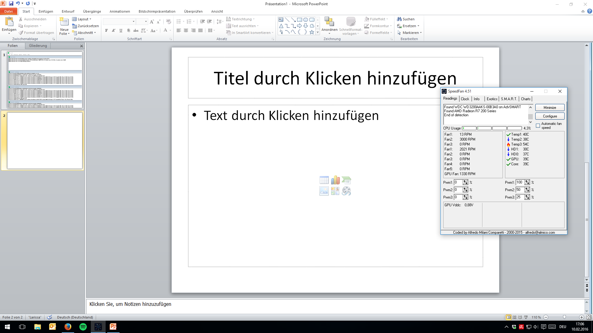Viewport: 593px width, 333px height.
Task: Click the insert table placeholder icon
Action: point(324,180)
